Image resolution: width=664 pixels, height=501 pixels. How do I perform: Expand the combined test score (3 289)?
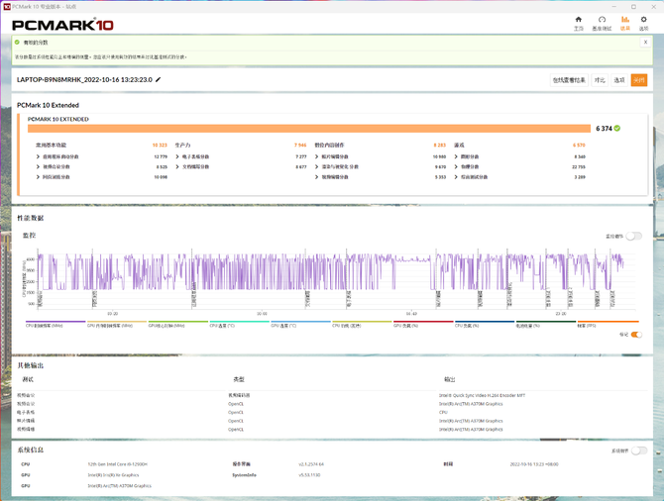(456, 177)
